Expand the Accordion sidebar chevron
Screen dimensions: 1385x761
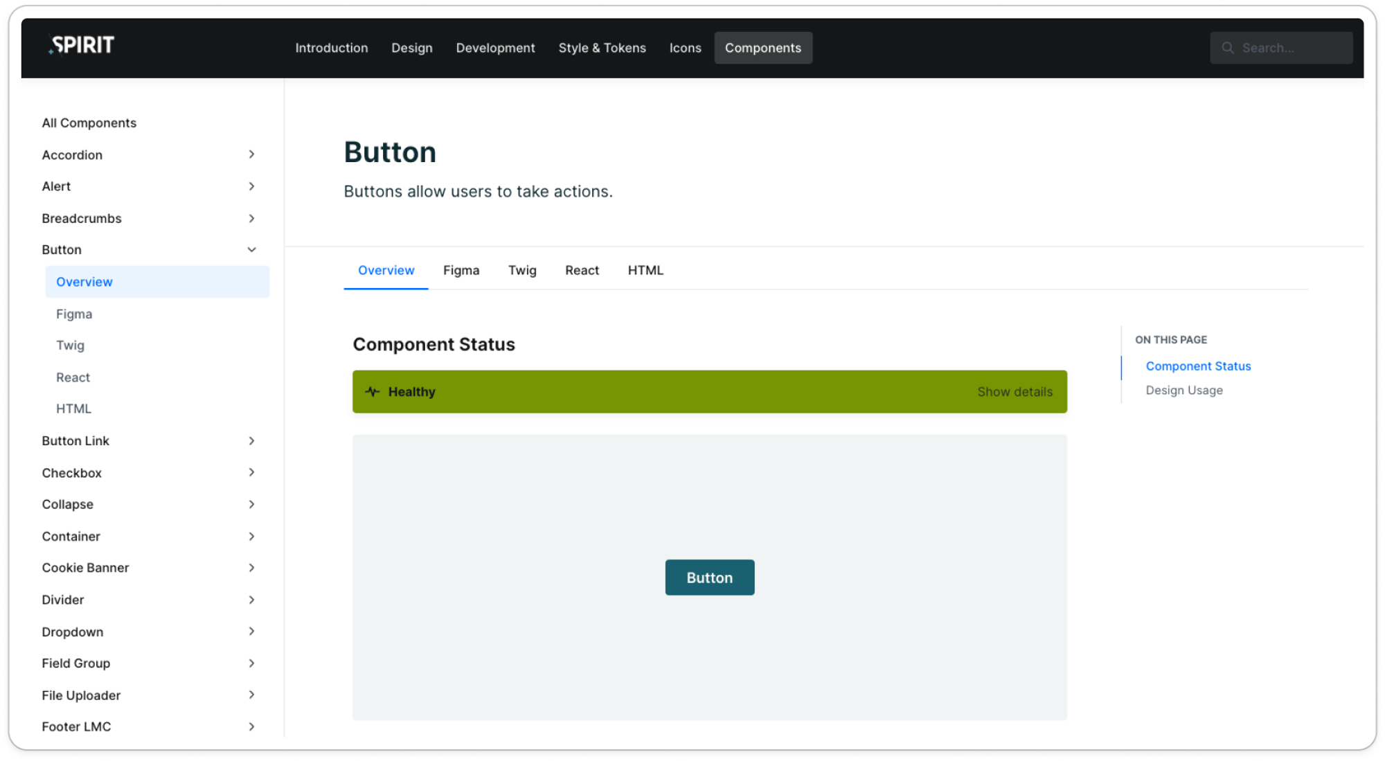coord(251,154)
